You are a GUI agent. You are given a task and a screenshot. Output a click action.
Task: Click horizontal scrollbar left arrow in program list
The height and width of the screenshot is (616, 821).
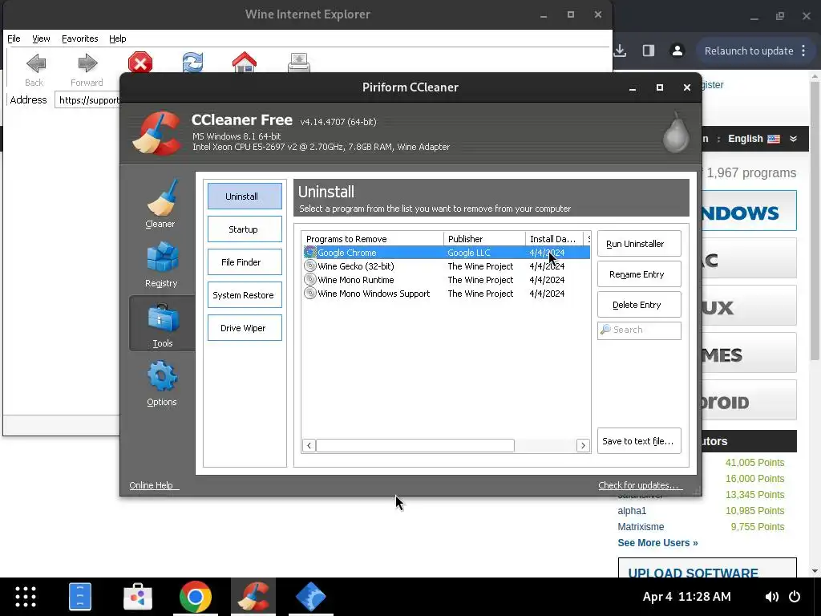click(309, 446)
